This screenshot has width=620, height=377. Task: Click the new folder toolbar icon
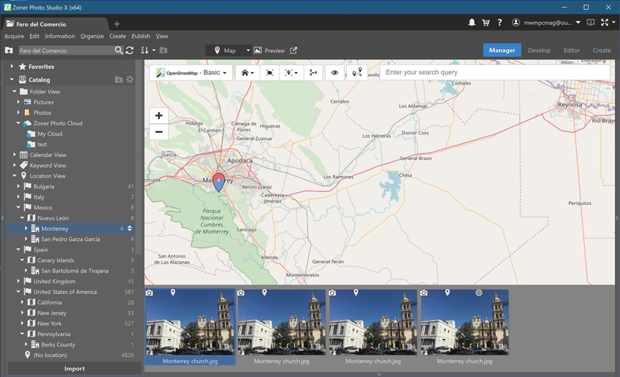pyautogui.click(x=163, y=50)
